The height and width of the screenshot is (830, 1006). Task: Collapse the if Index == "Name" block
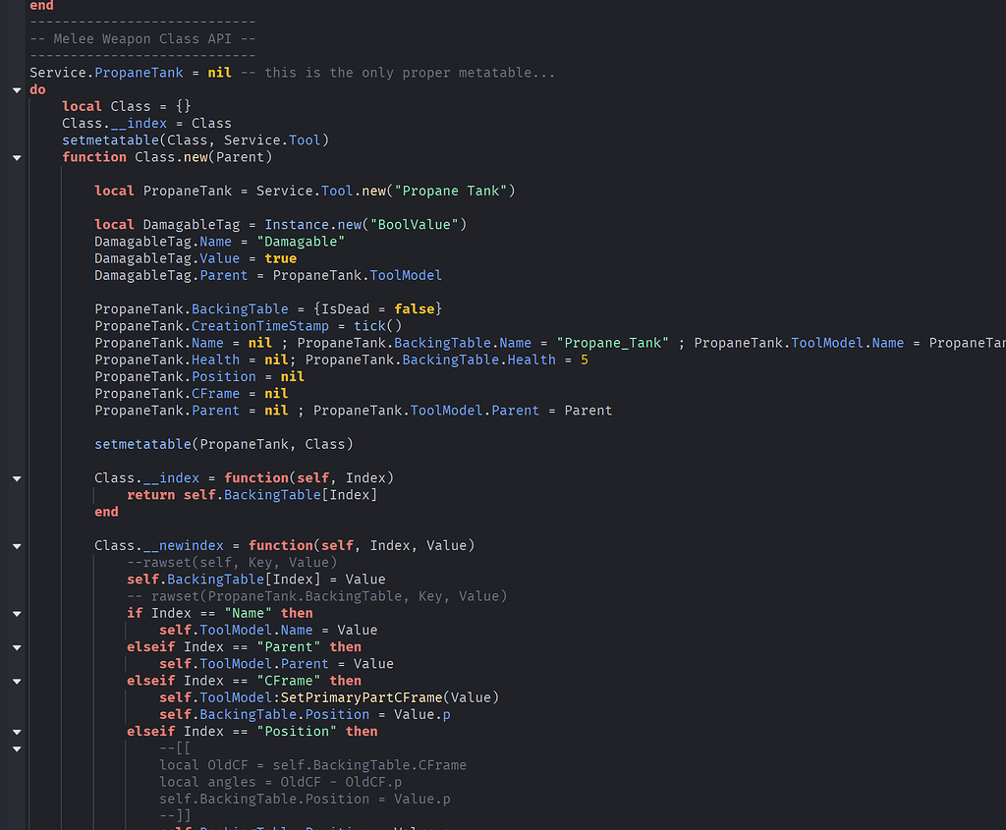point(16,613)
